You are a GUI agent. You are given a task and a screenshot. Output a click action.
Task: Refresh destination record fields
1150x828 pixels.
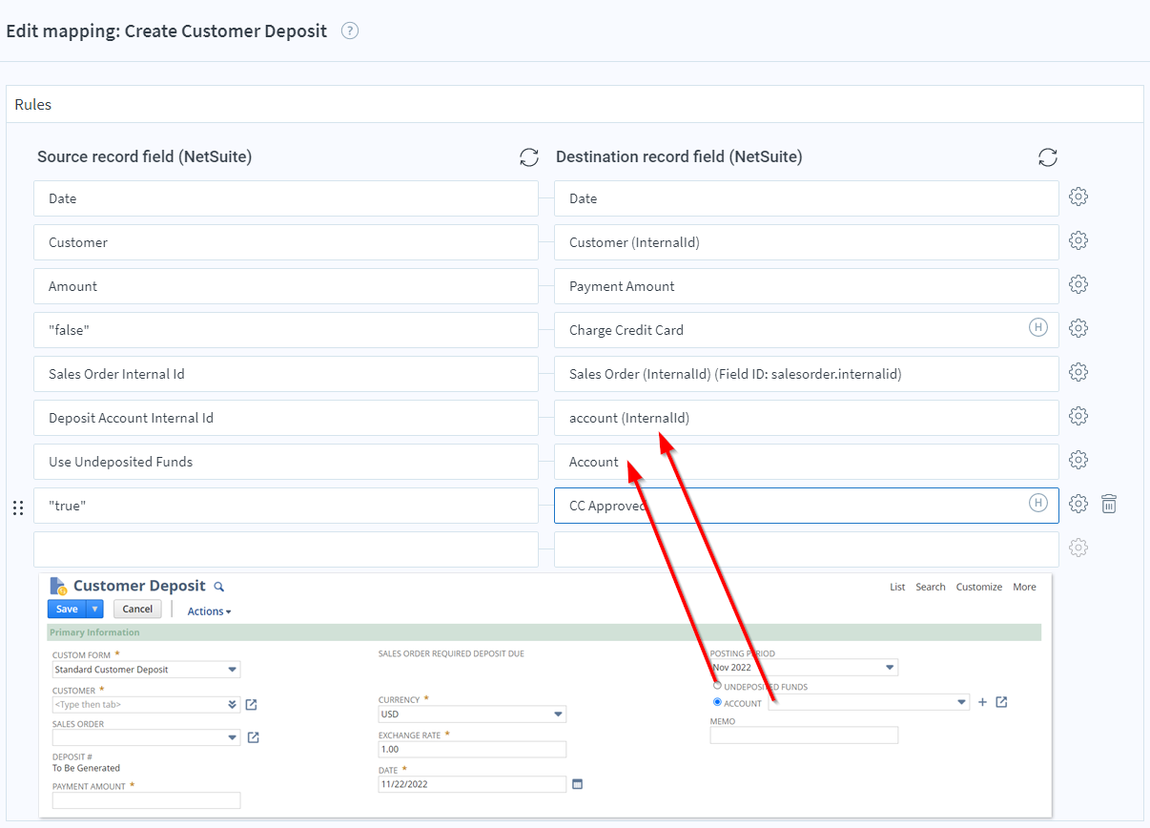coord(1048,157)
